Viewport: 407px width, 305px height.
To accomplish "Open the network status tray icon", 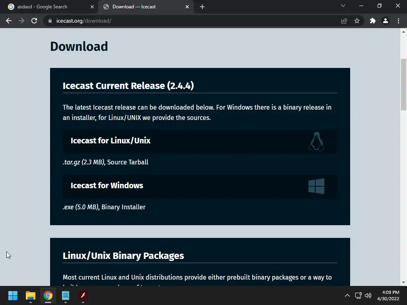I will [x=359, y=295].
